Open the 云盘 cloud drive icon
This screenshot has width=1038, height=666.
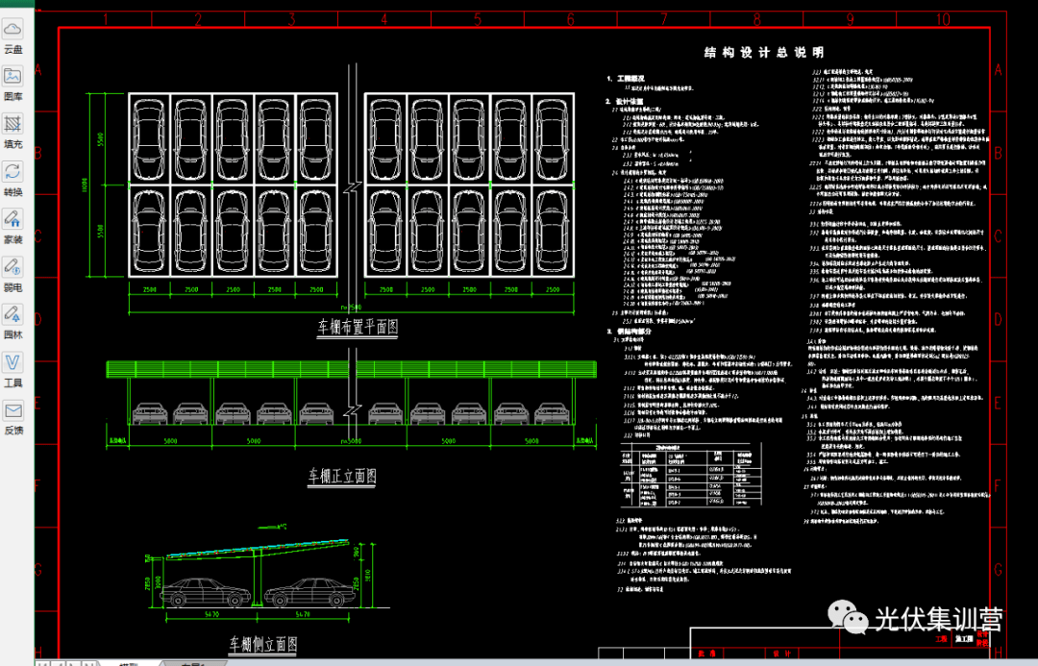click(x=13, y=32)
